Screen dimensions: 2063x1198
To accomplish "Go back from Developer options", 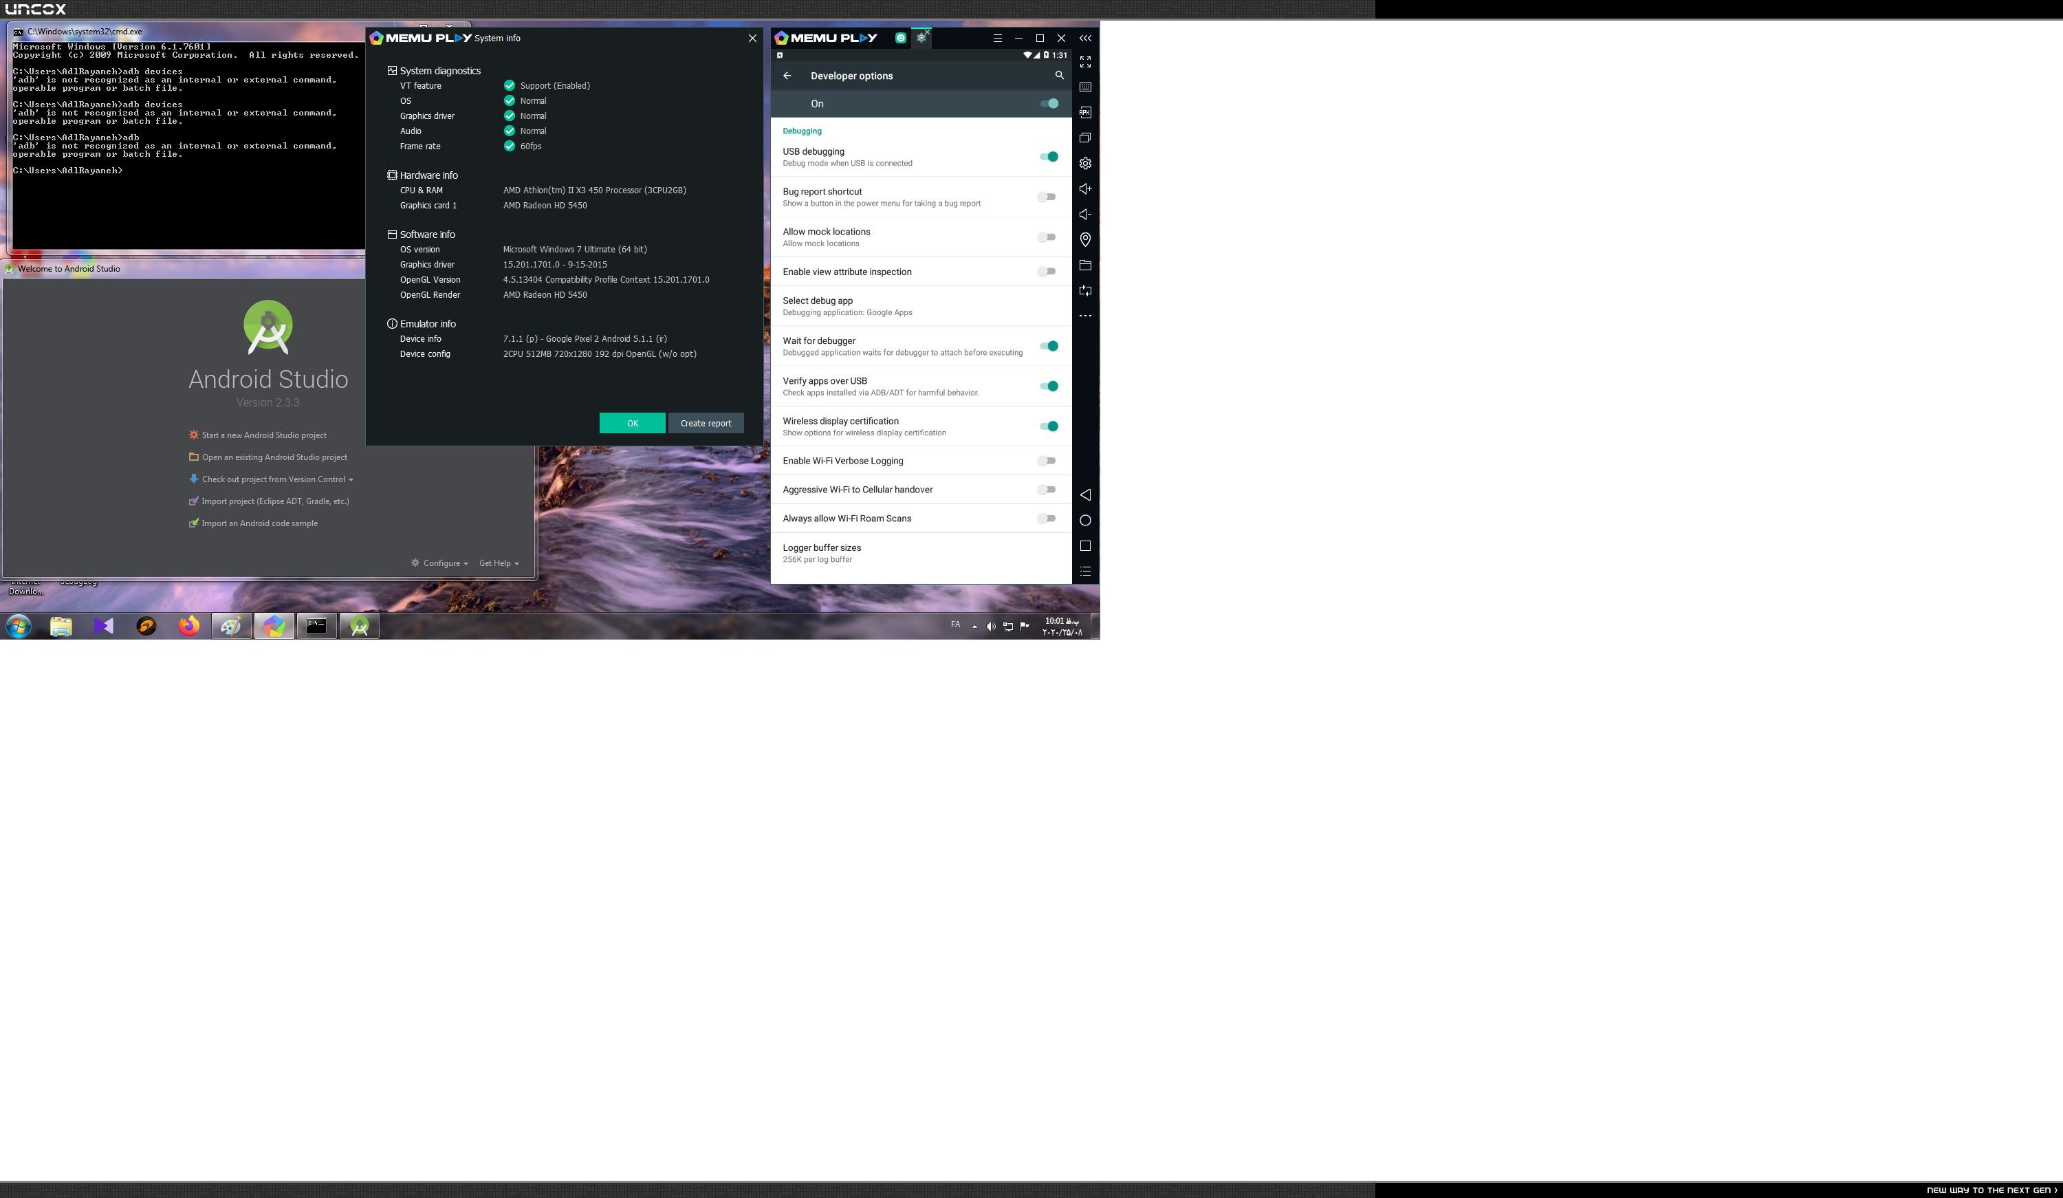I will click(787, 76).
